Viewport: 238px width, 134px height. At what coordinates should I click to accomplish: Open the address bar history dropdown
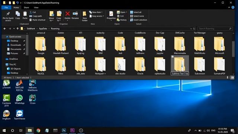pos(191,29)
